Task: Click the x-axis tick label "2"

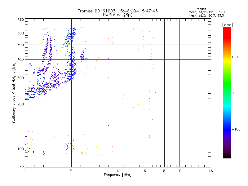Action: click(x=71, y=171)
